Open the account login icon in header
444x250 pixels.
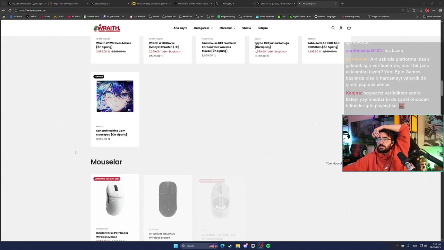[x=341, y=28]
